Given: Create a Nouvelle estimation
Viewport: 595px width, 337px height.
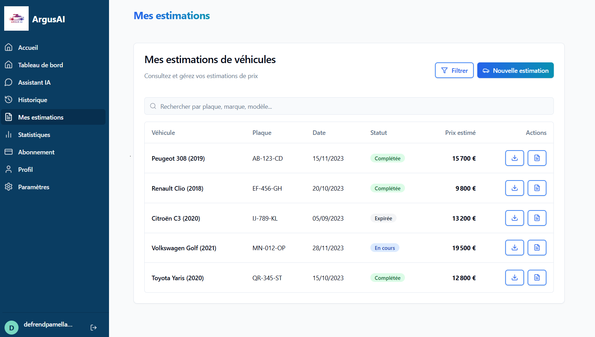Looking at the screenshot, I should coord(515,70).
